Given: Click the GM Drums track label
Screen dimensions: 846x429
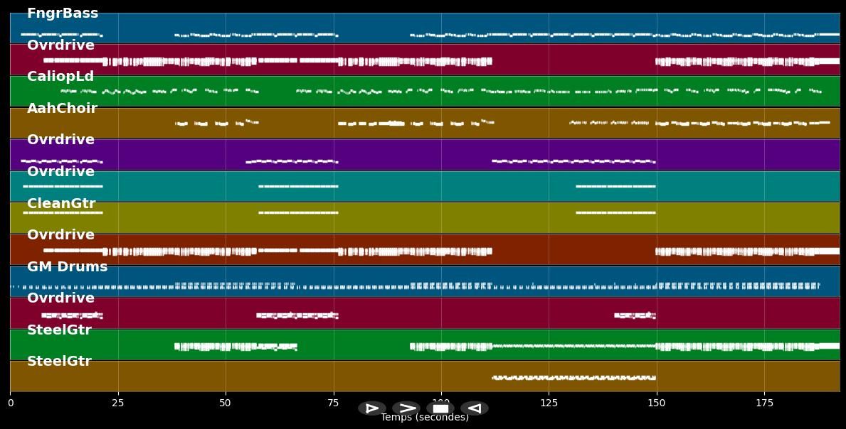Looking at the screenshot, I should click(x=67, y=267).
